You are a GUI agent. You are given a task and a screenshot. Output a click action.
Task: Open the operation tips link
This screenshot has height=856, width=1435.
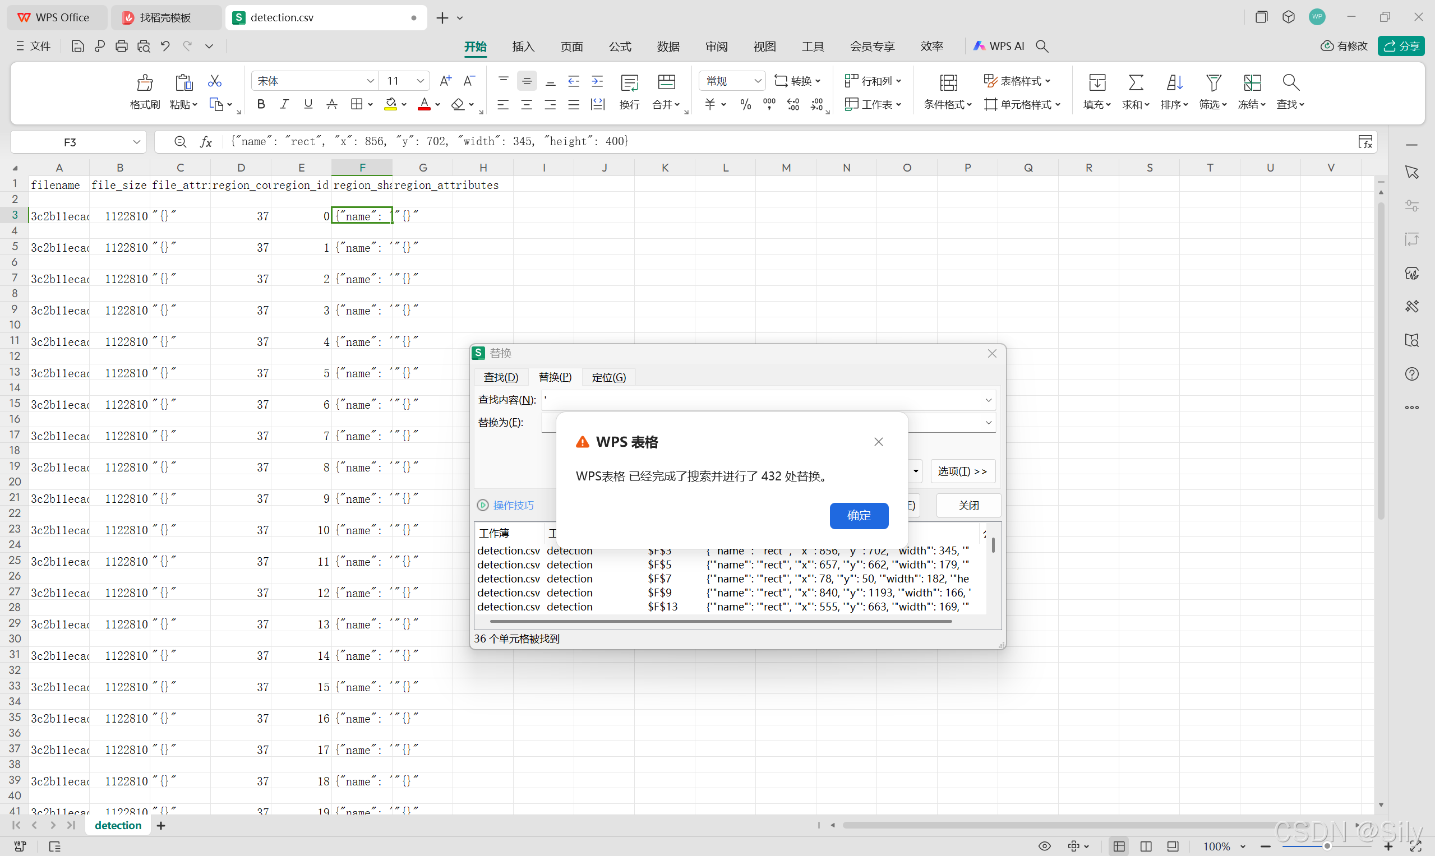513,505
